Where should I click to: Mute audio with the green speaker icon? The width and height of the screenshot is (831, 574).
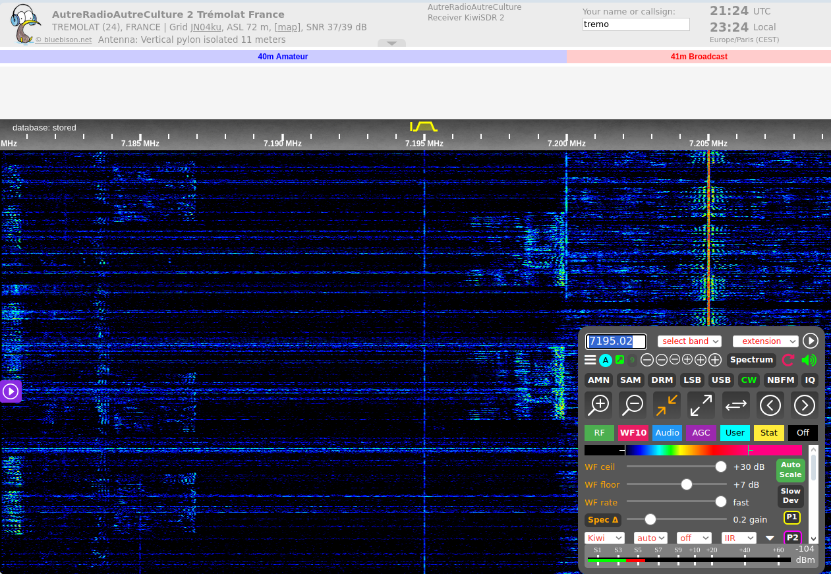point(809,360)
